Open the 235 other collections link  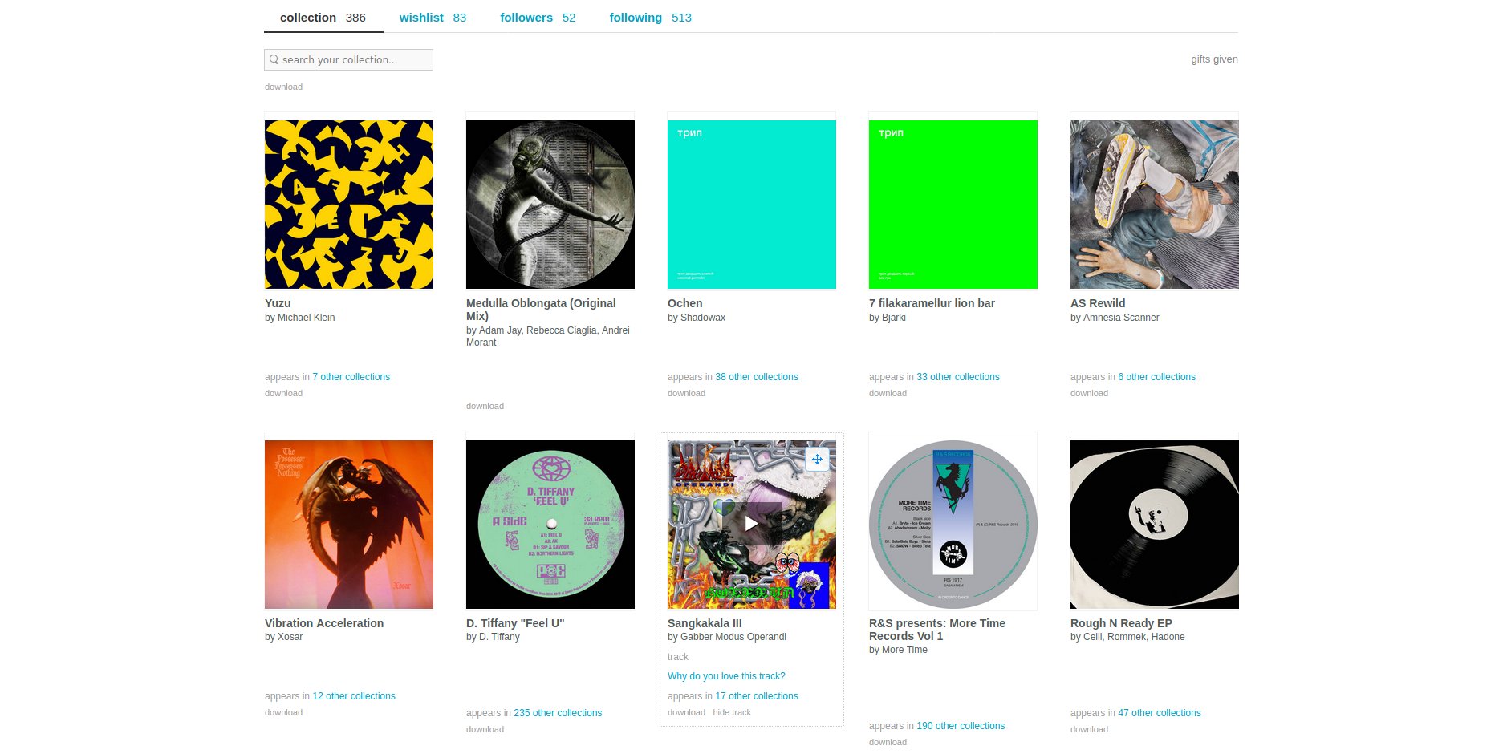pyautogui.click(x=558, y=713)
